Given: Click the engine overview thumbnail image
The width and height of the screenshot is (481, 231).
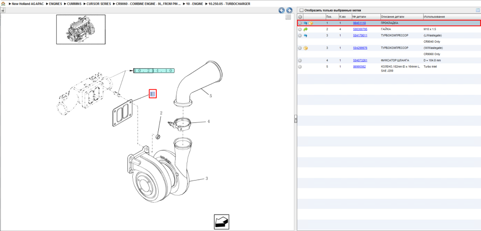Looking at the screenshot, I should pyautogui.click(x=81, y=29).
